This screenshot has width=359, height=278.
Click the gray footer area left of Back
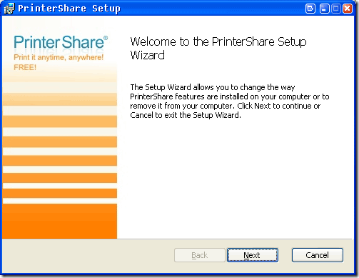pyautogui.click(x=88, y=256)
